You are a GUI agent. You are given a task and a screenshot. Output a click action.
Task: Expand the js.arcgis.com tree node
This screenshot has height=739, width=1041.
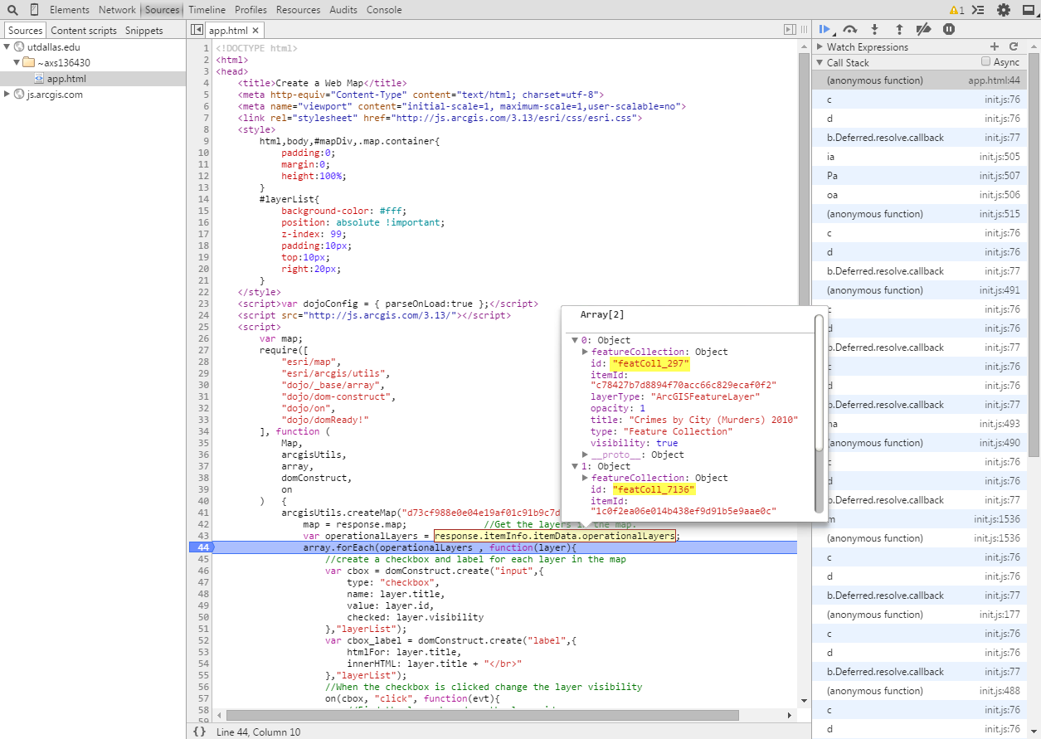click(x=8, y=95)
